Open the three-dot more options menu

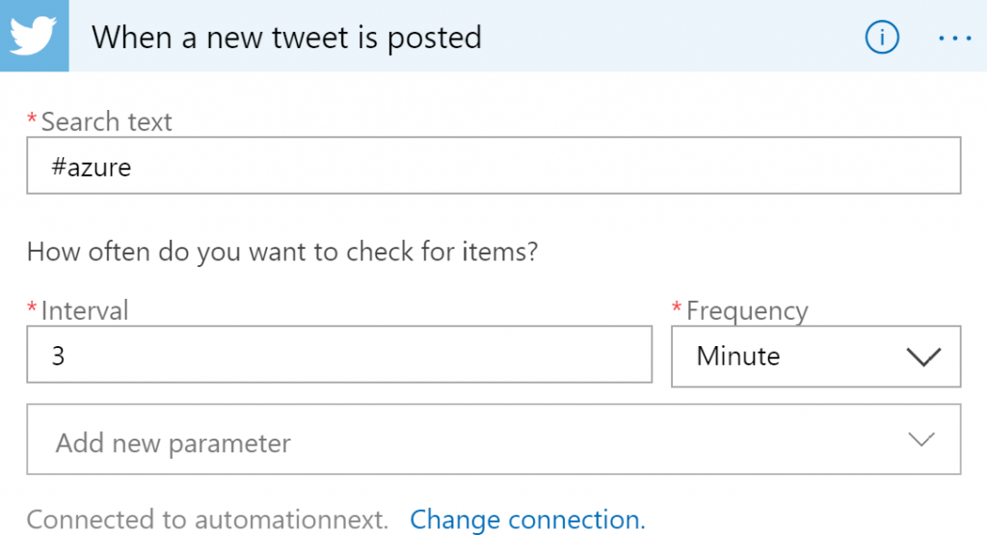(955, 38)
